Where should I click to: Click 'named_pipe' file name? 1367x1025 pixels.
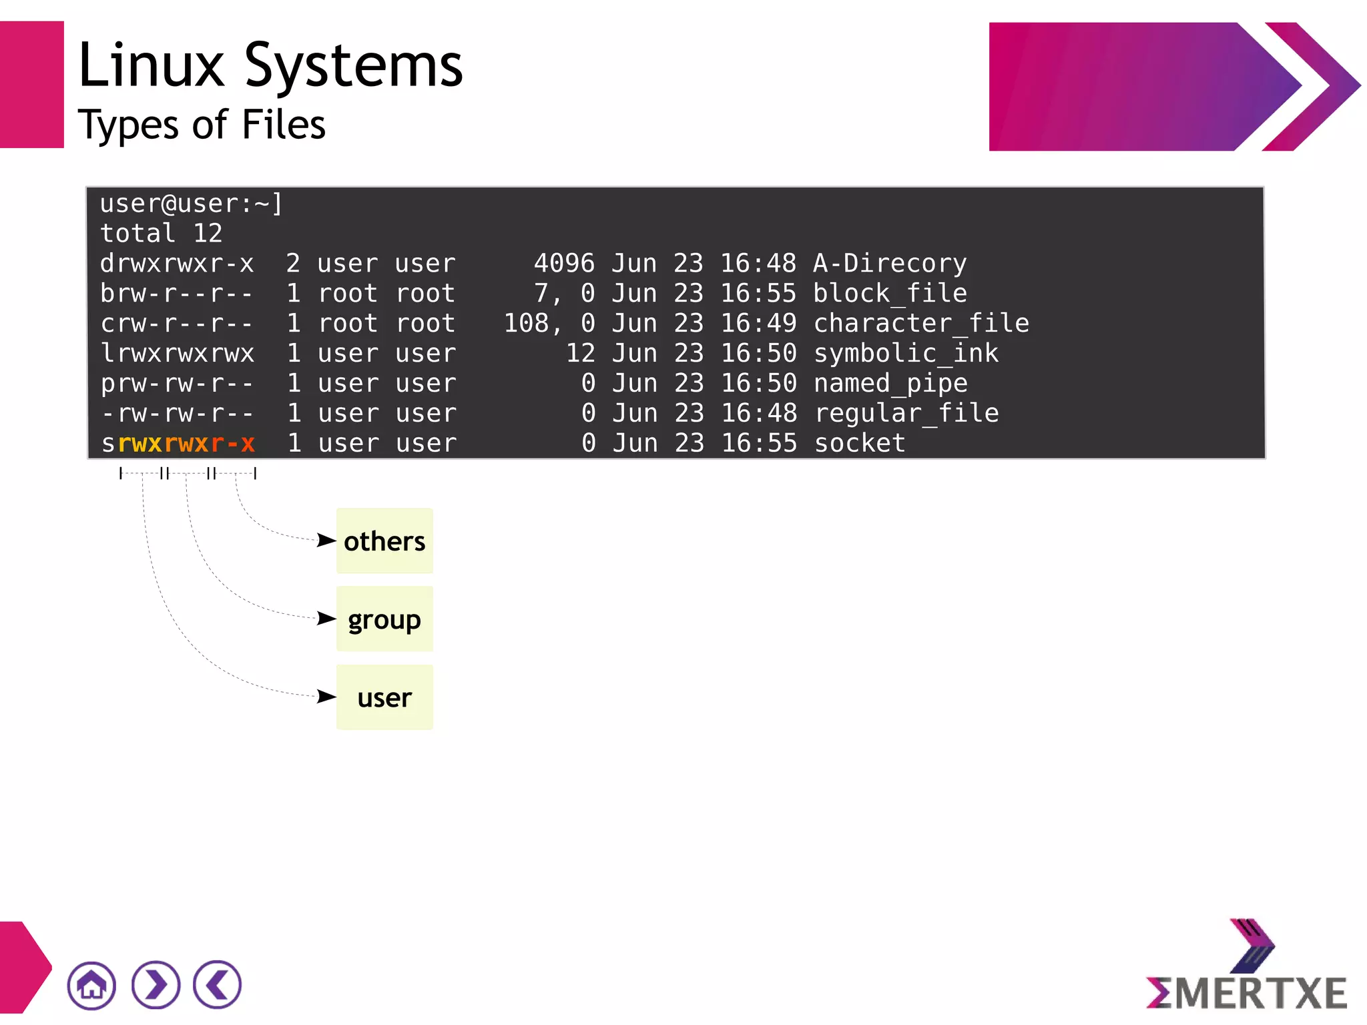[890, 383]
